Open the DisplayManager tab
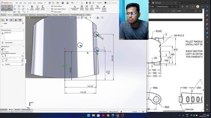211x118 pixels. (20, 20)
